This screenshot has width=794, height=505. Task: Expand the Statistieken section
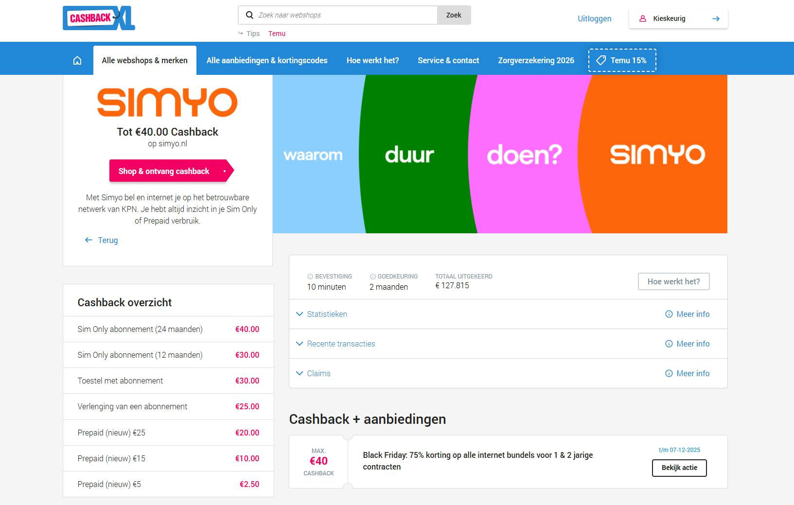pos(322,314)
